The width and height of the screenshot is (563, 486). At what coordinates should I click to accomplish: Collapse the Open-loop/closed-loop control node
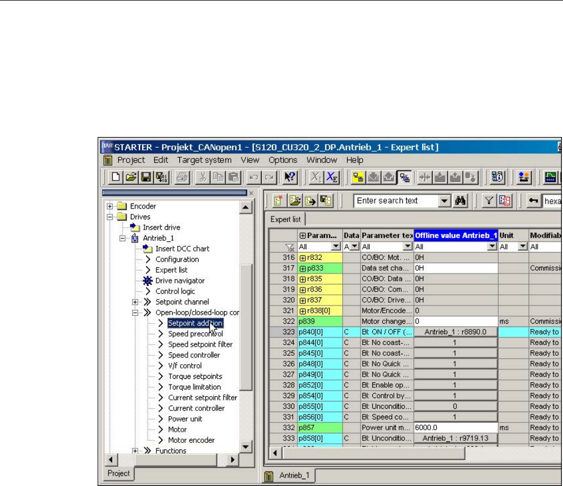pyautogui.click(x=135, y=313)
